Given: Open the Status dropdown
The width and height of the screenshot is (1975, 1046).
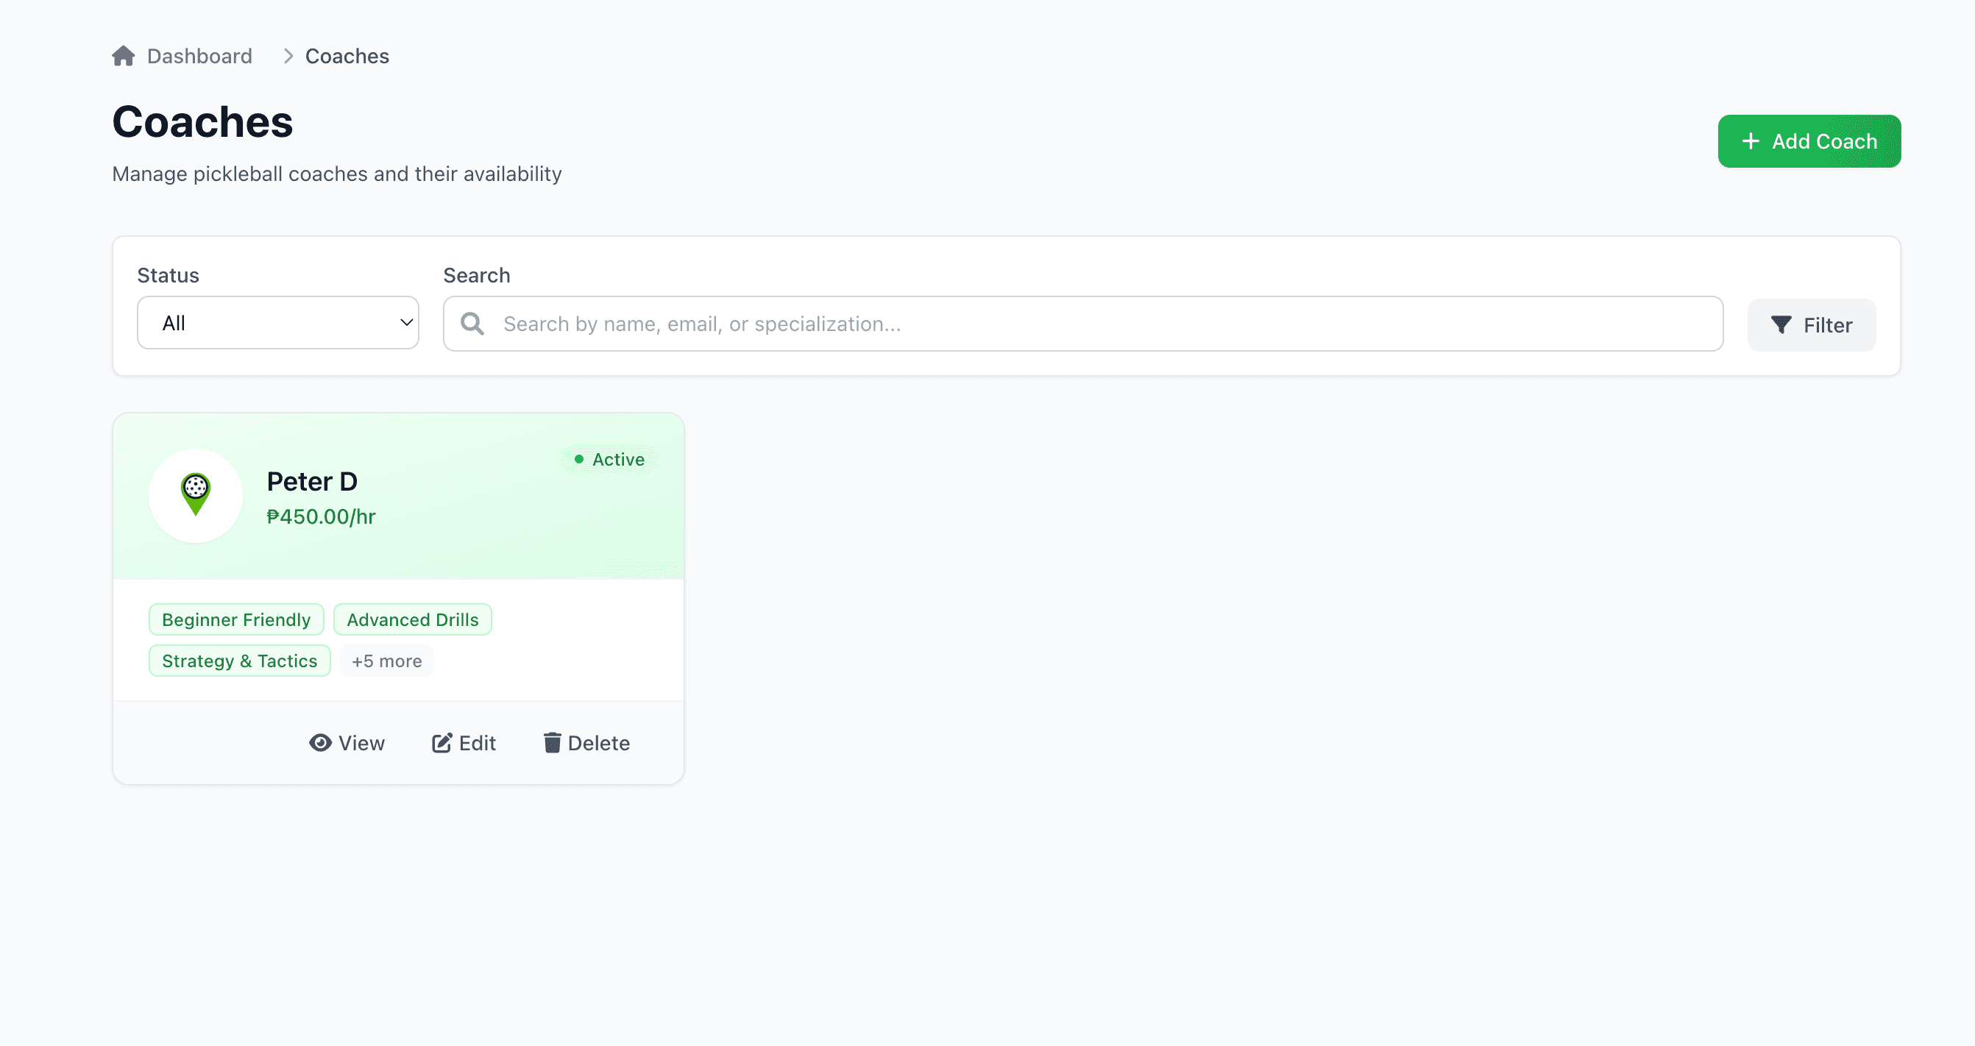Looking at the screenshot, I should tap(277, 322).
